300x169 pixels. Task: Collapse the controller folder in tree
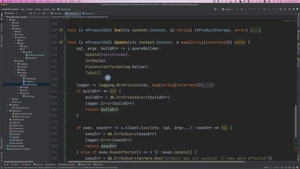13,38
